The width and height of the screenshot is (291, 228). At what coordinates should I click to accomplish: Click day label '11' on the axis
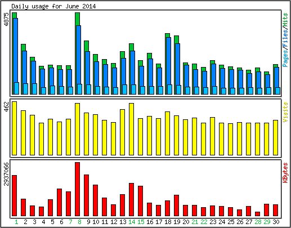pyautogui.click(x=105, y=222)
